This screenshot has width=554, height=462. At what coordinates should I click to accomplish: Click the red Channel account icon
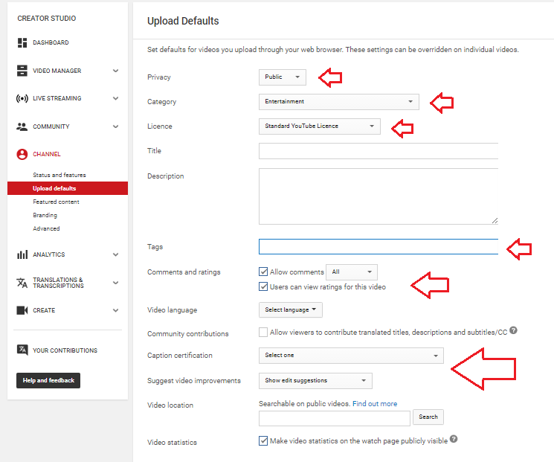tap(22, 155)
